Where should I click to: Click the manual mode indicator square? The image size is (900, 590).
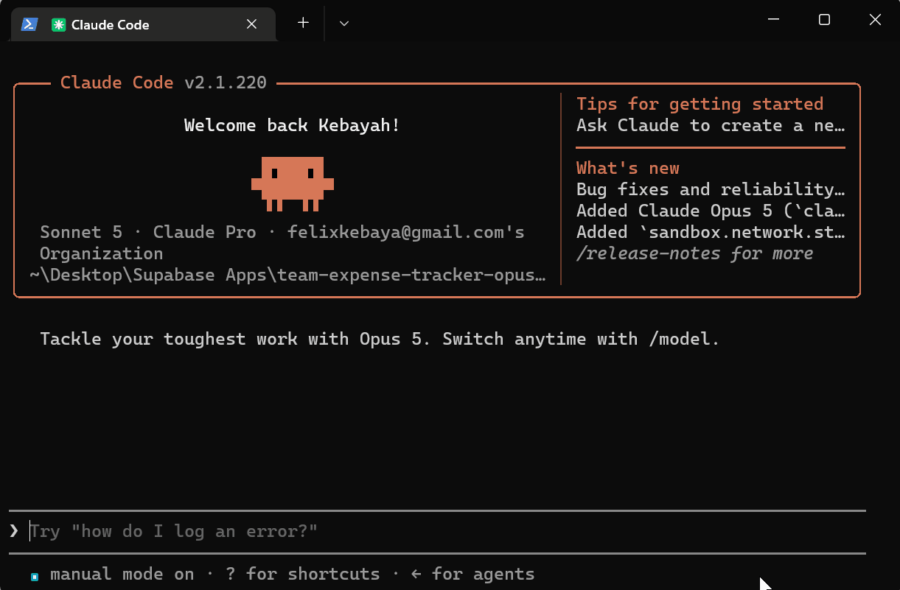(35, 576)
